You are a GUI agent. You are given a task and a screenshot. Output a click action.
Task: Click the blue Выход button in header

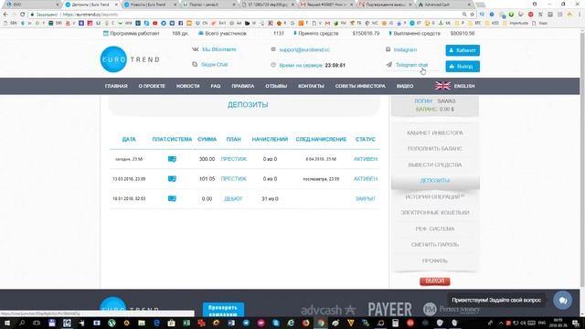[463, 67]
